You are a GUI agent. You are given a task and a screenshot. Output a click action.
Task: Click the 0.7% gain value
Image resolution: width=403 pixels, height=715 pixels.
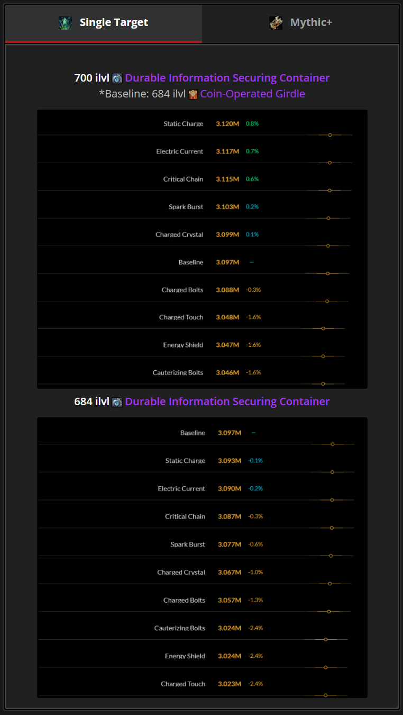pyautogui.click(x=252, y=151)
